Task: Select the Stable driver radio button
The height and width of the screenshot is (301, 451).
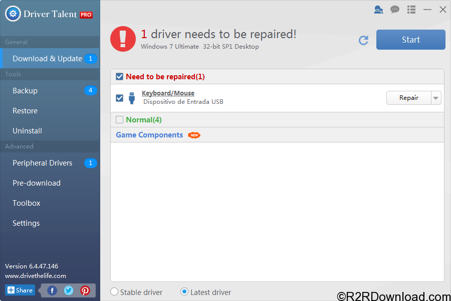Action: click(x=114, y=292)
